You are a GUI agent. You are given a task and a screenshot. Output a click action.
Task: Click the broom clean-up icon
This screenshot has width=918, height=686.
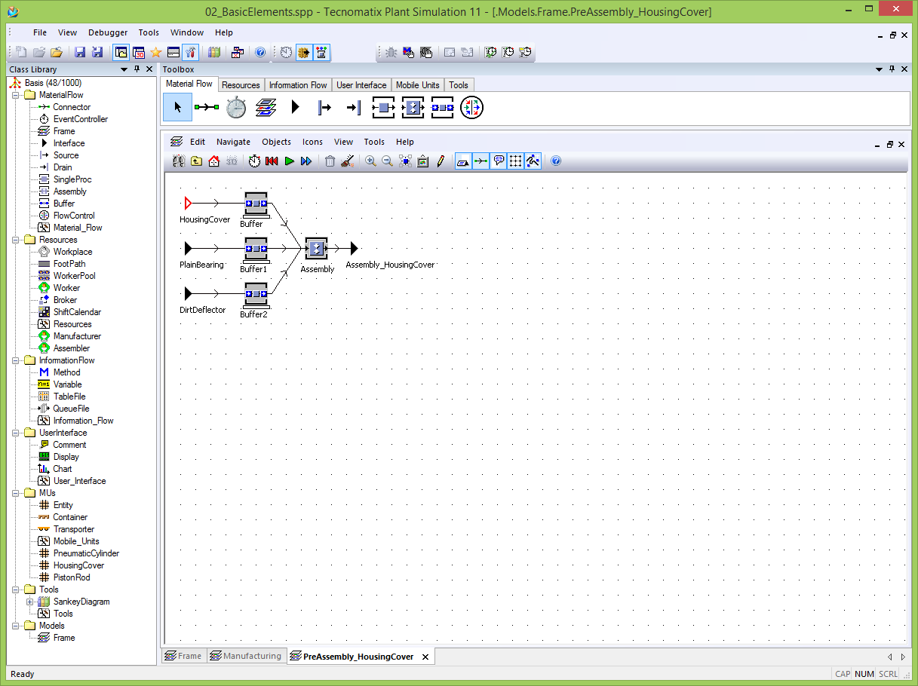(x=347, y=161)
